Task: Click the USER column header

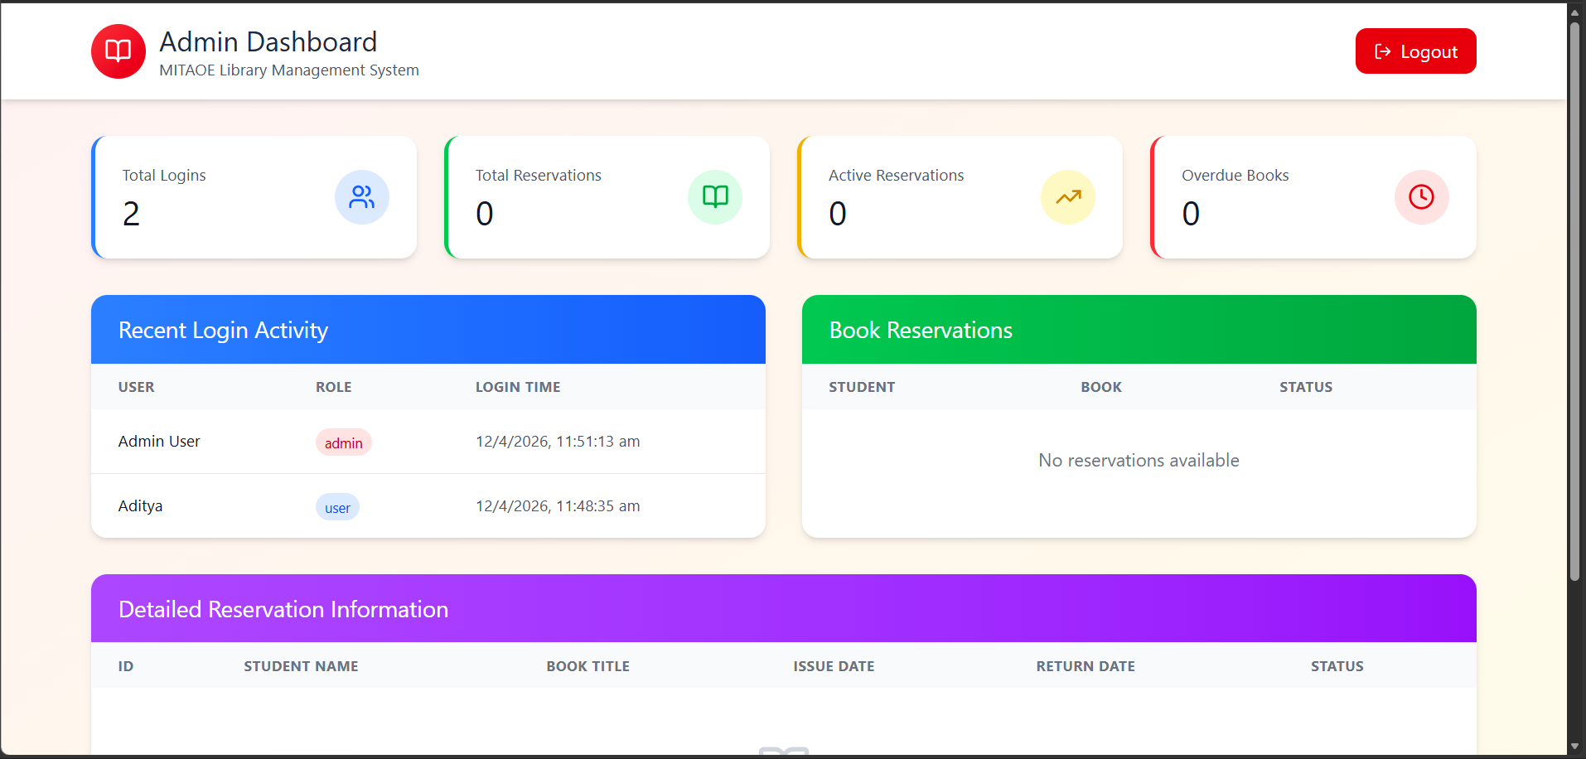Action: [x=137, y=387]
